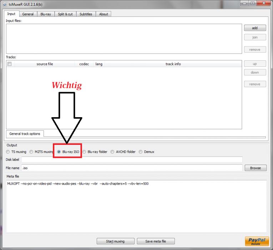The width and height of the screenshot is (273, 250).
Task: Choose Blu-ray ISO output
Action: (59, 152)
